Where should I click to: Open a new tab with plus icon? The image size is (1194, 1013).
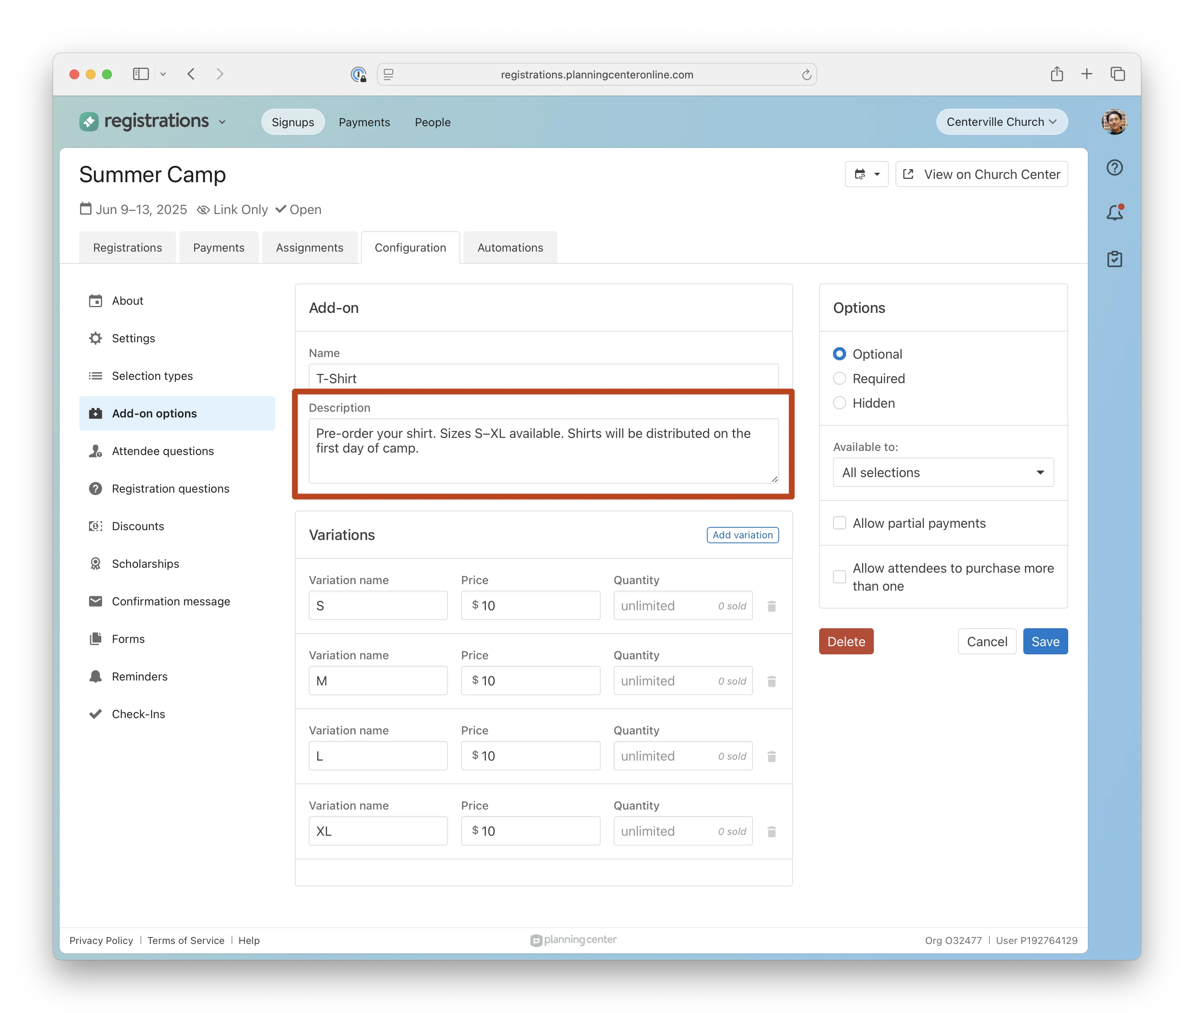[1087, 74]
